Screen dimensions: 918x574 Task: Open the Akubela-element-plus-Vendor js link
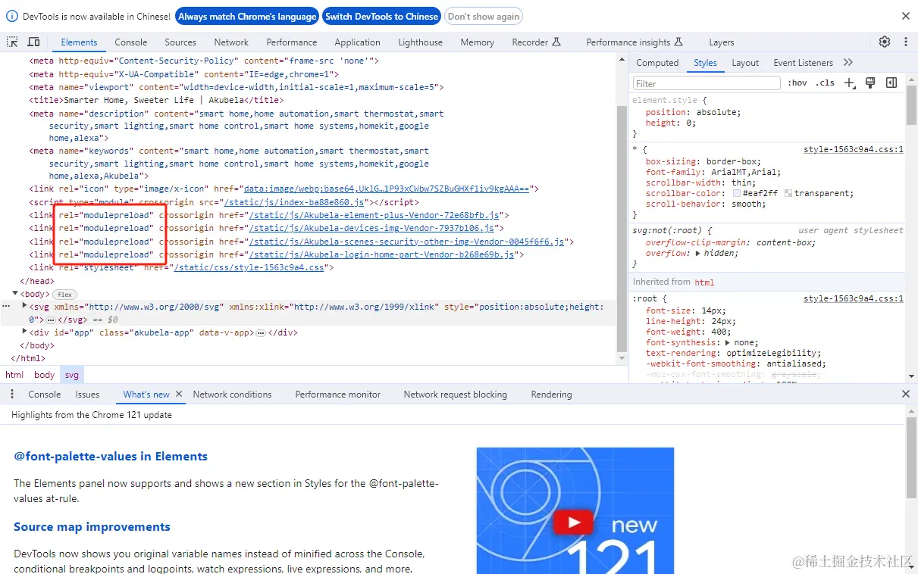374,216
